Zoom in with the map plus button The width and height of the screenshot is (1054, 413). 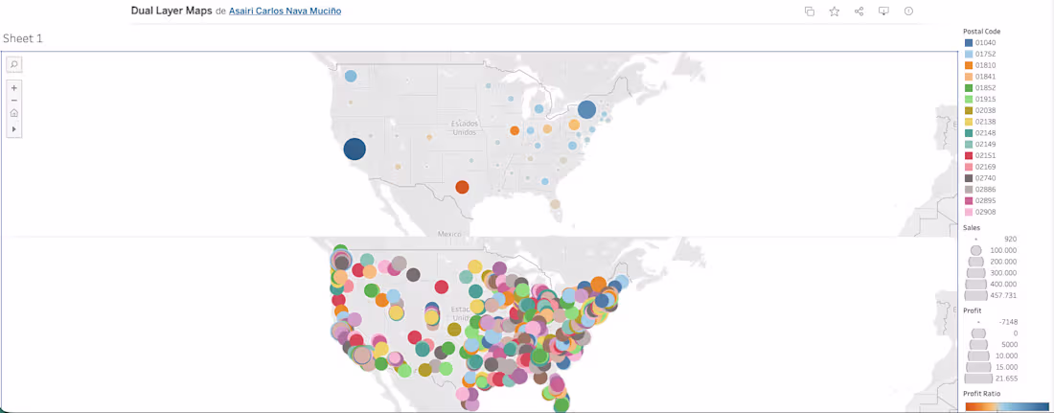tap(14, 87)
